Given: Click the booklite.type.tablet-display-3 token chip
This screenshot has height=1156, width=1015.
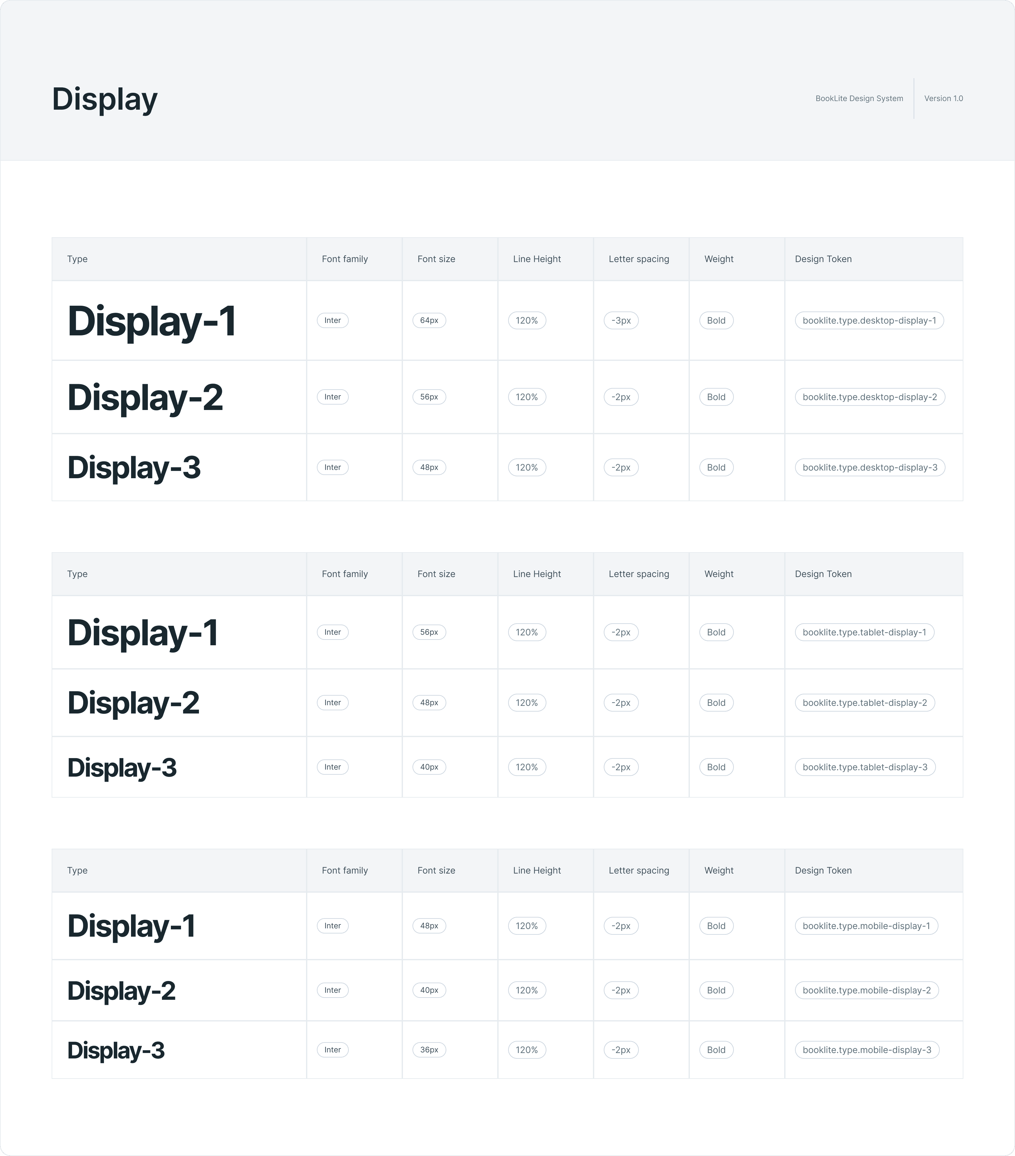Looking at the screenshot, I should point(865,767).
